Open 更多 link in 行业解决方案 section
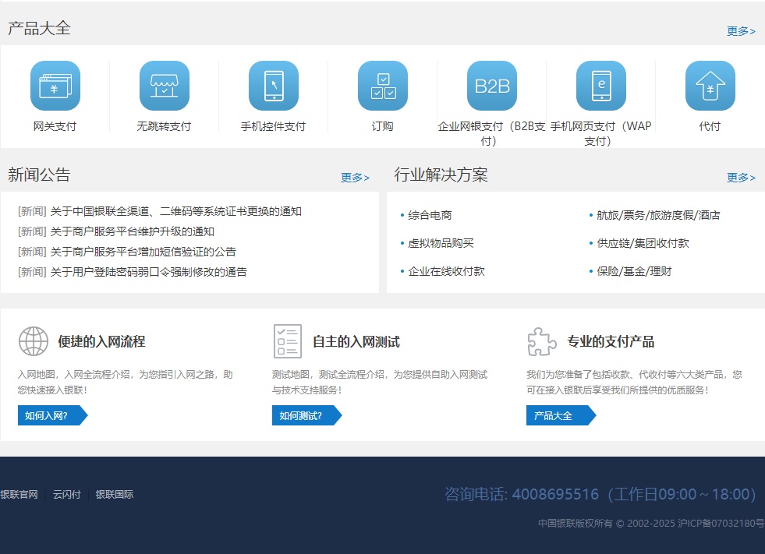Screen dimensions: 765x554 [x=741, y=178]
